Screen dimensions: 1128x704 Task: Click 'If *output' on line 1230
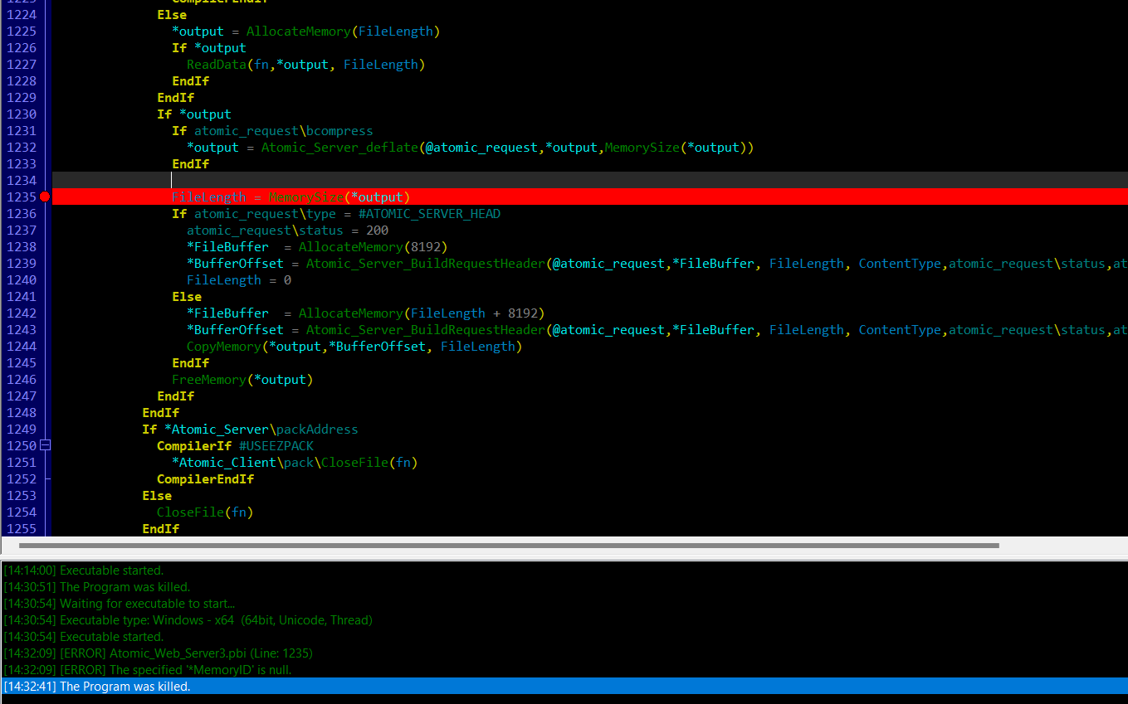pyautogui.click(x=194, y=114)
